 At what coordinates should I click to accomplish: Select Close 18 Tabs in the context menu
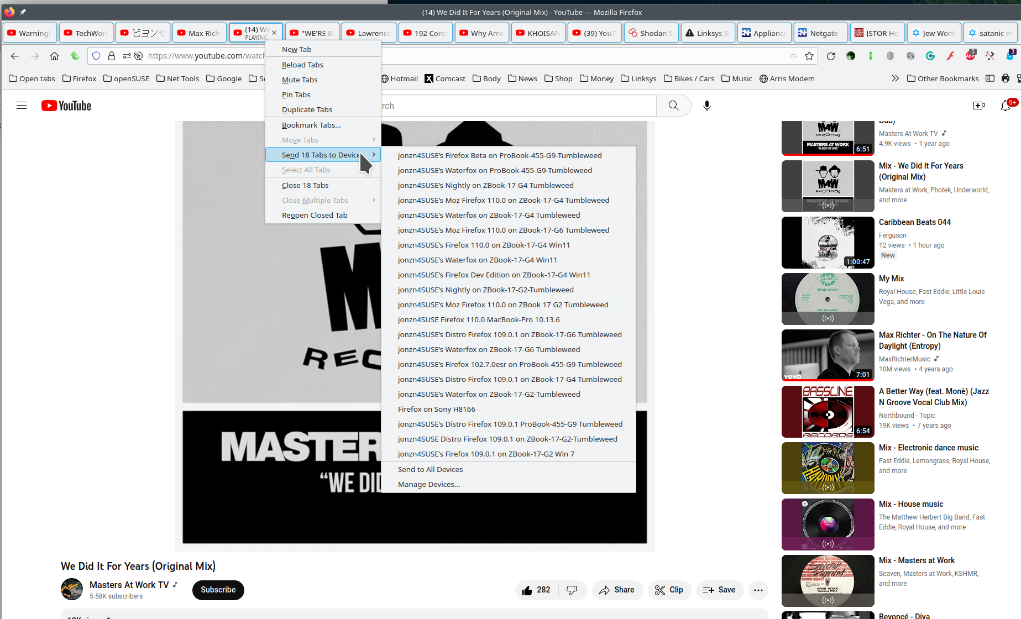point(323,185)
